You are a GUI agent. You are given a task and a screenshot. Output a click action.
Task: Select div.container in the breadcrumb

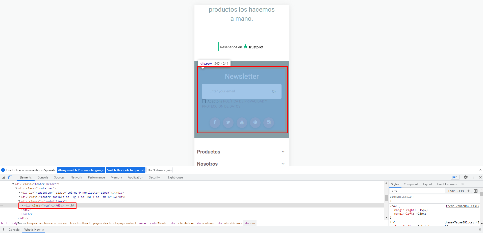[x=206, y=223]
